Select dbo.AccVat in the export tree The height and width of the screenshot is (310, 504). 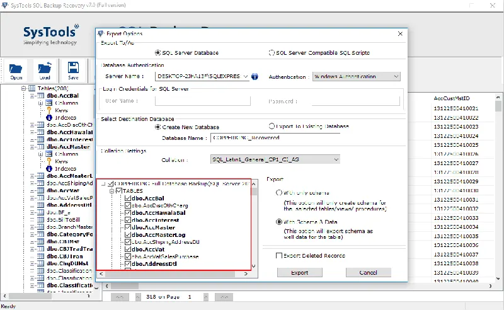(148, 250)
